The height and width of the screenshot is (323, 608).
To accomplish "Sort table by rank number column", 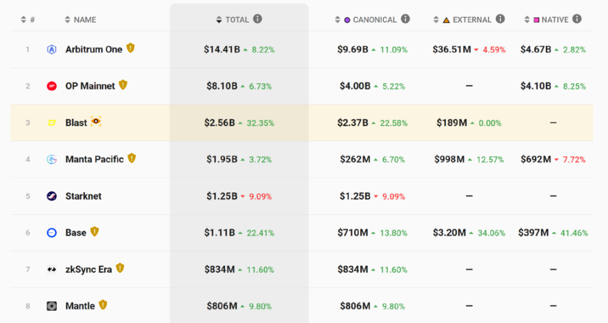I will pyautogui.click(x=28, y=20).
